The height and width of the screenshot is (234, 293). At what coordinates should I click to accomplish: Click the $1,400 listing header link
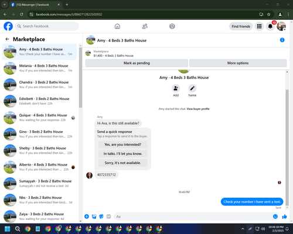tap(113, 56)
